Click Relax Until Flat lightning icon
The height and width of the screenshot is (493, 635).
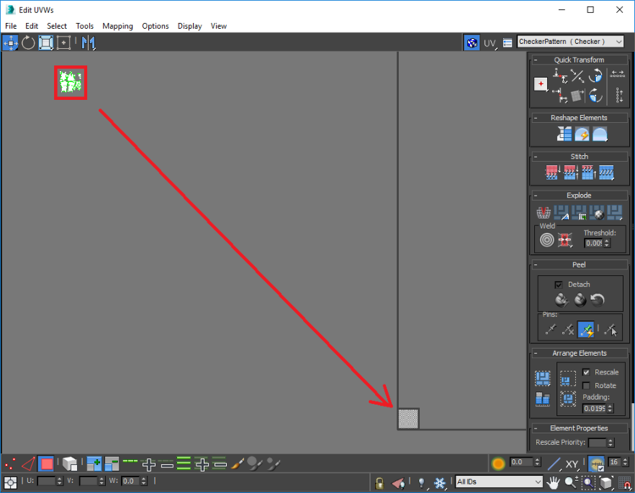pyautogui.click(x=582, y=134)
